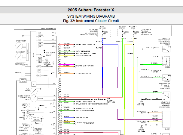Click the 'SPEEDOMETER' label in the diagram
183x135 pixels.
pyautogui.click(x=21, y=41)
